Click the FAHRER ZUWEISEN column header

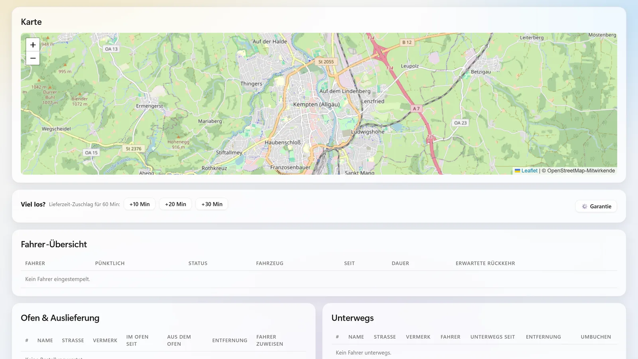click(270, 340)
